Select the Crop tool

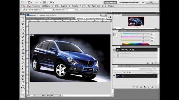pyautogui.click(x=23, y=30)
